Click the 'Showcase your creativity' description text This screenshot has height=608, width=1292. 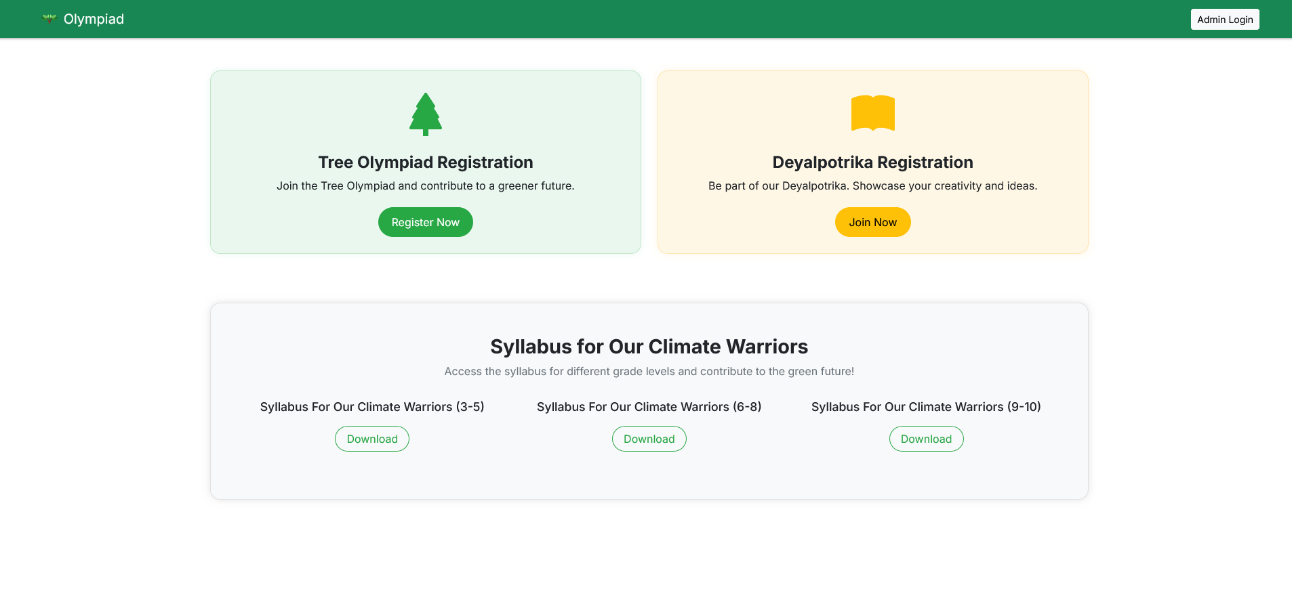coord(872,186)
